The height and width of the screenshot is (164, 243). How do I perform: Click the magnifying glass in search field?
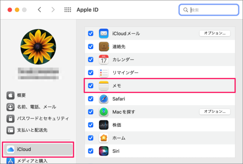(186, 10)
